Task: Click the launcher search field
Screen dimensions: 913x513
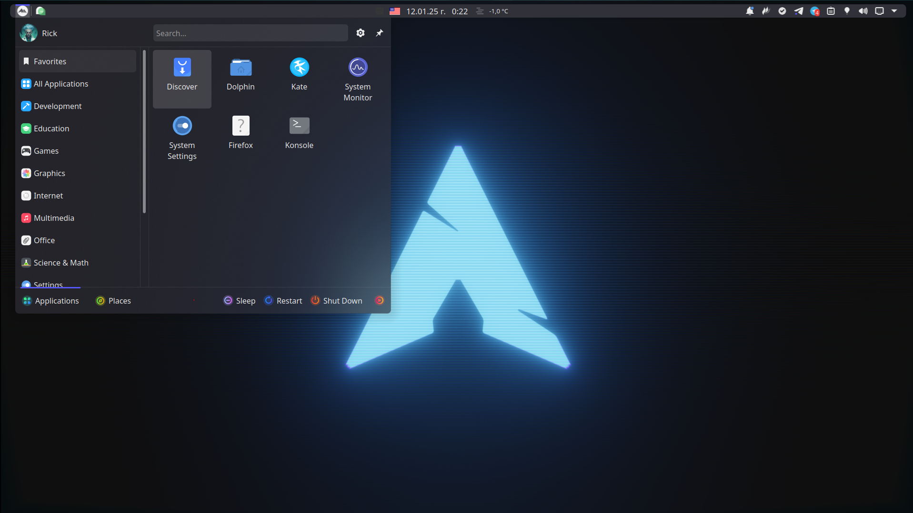Action: pos(251,33)
